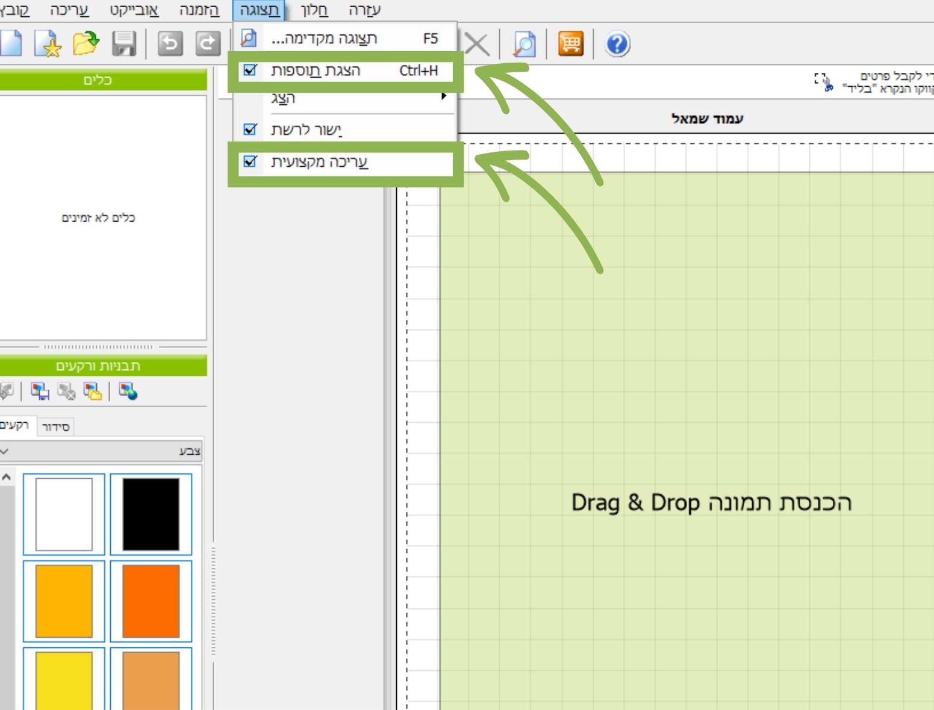The width and height of the screenshot is (934, 710).
Task: Open the צבע category dropdown
Action: (x=100, y=451)
